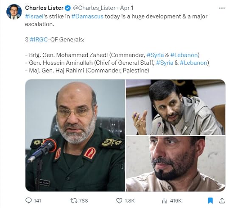
Task: Open the @Charles_Lister handle
Action: [94, 8]
